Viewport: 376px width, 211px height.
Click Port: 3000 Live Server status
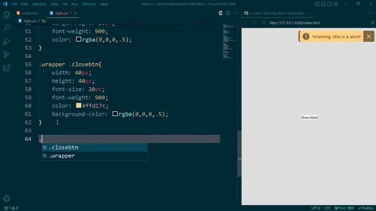coord(344,208)
